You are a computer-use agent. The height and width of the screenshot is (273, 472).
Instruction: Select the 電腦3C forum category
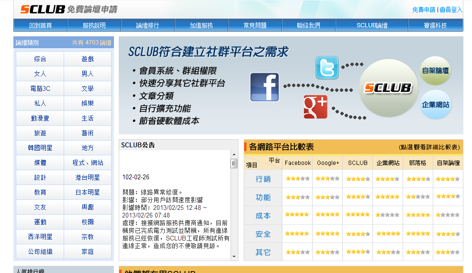[x=40, y=88]
